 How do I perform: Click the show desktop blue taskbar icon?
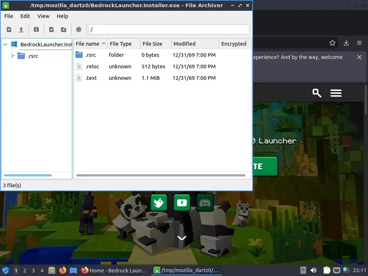73,271
